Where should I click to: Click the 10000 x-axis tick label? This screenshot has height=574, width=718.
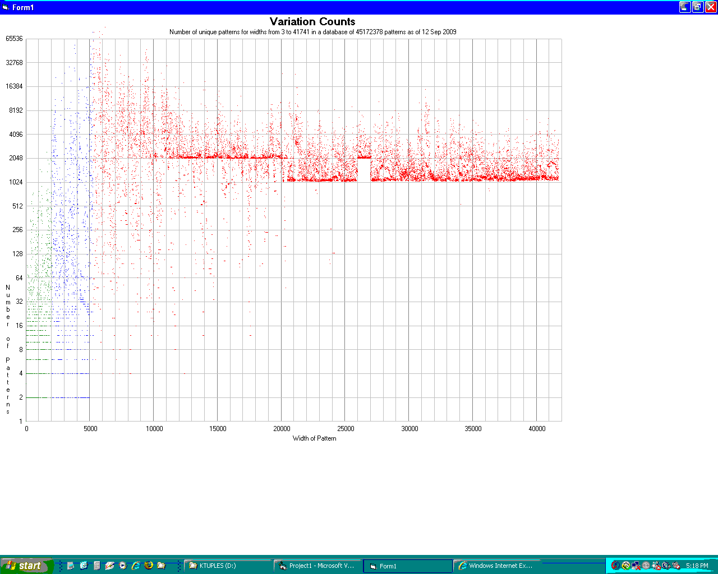154,429
